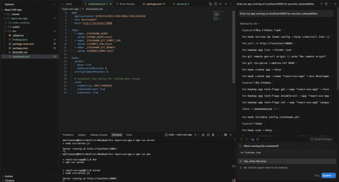This screenshot has width=339, height=182.
Task: Open terminal toolbar more actions ellipsis
Action: coord(218,135)
